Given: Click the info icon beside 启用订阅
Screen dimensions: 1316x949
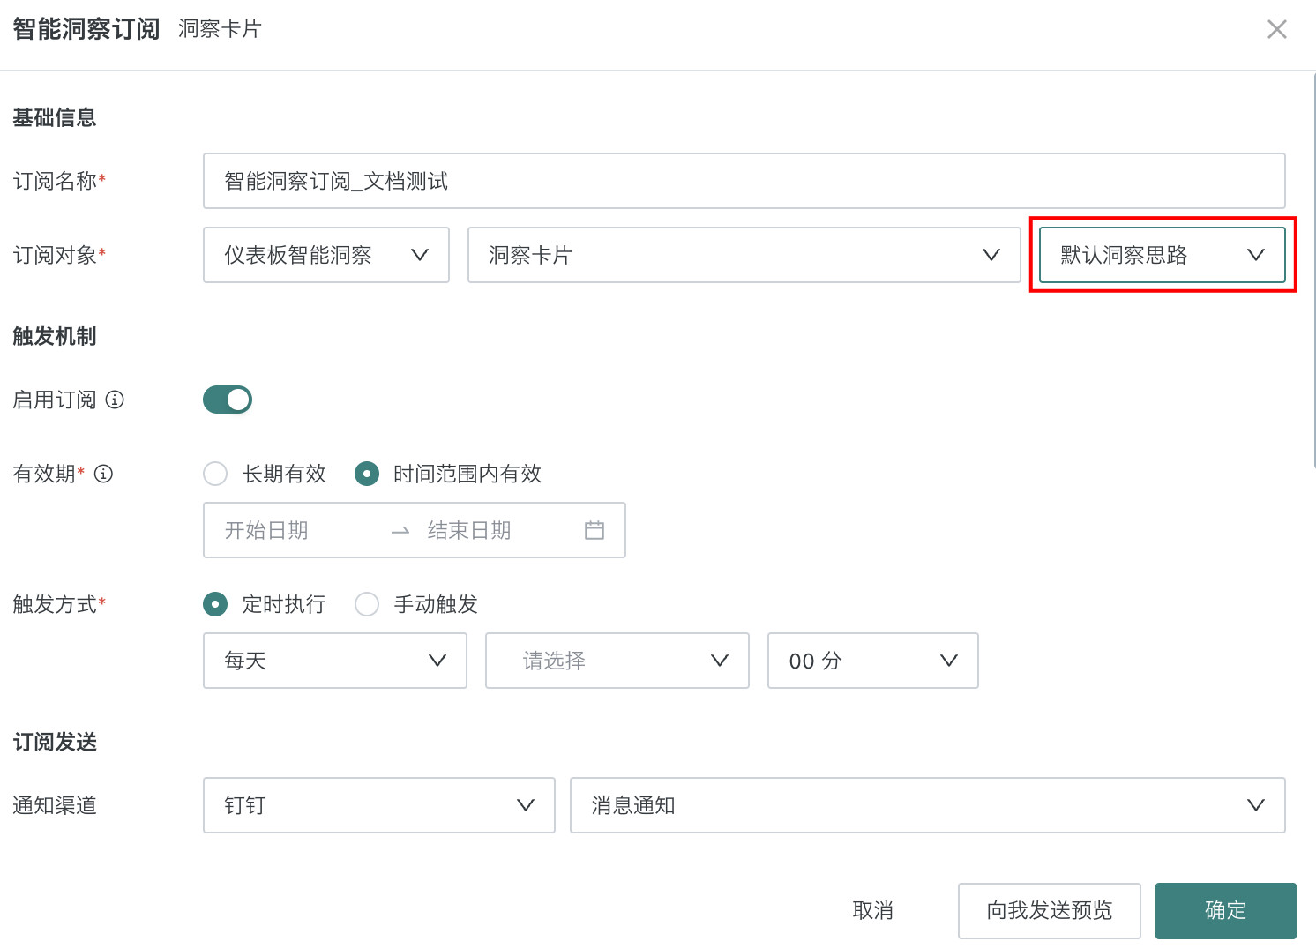Looking at the screenshot, I should point(115,400).
